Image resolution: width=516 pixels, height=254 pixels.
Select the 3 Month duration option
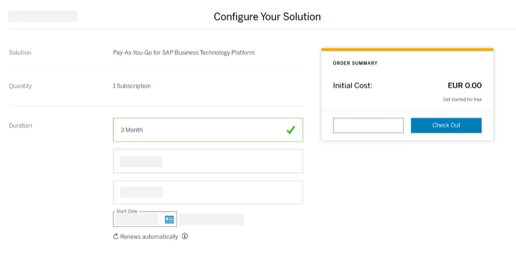tap(208, 130)
